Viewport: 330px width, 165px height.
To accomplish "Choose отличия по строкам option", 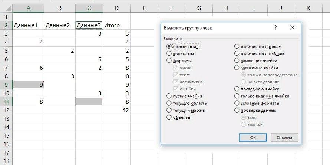I will point(237,47).
